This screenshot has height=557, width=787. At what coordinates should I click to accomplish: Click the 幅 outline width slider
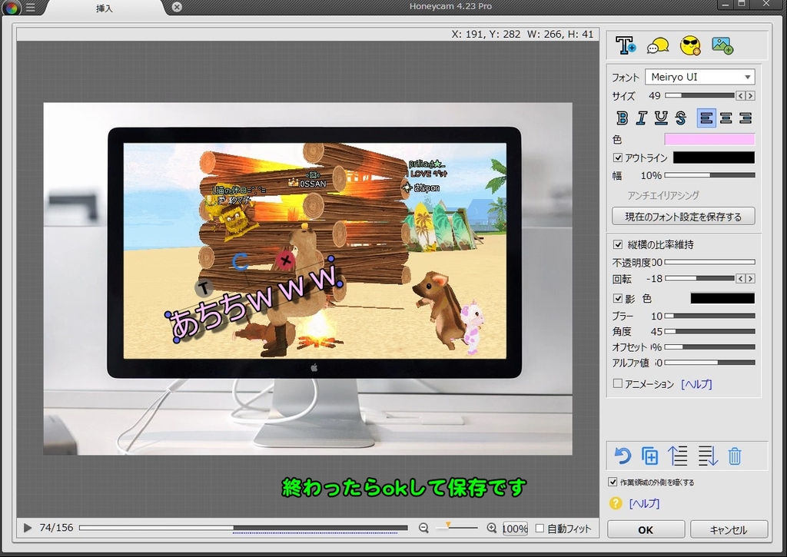[x=709, y=175]
